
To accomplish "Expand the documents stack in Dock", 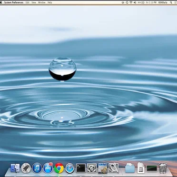I will (141, 168).
